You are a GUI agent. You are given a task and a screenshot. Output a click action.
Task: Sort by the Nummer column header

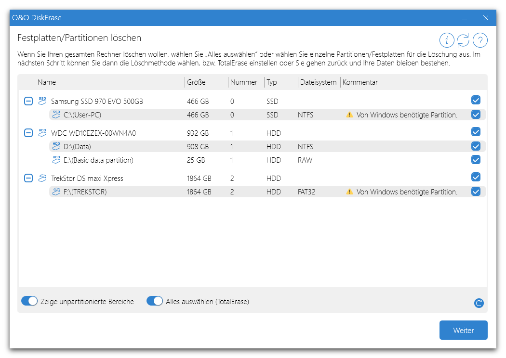244,82
